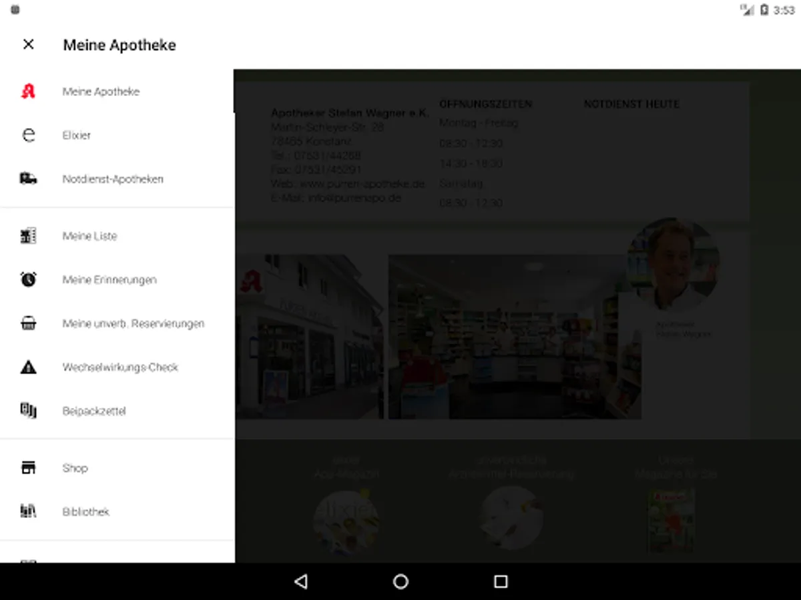Tap the Android back button
Screen dimensions: 801x600
(x=300, y=581)
